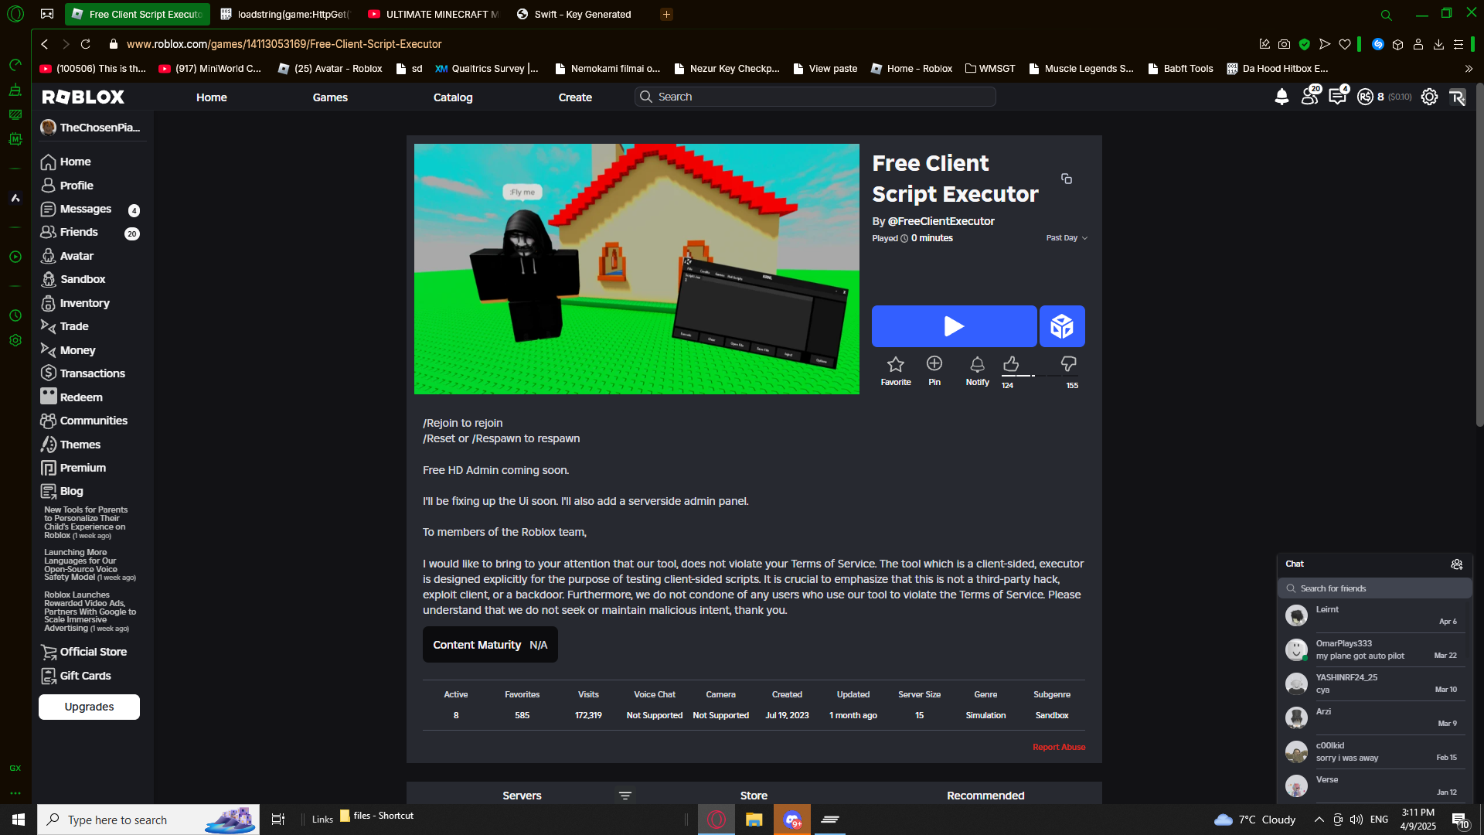This screenshot has width=1484, height=835.
Task: Open the Babft Tools bookmark
Action: point(1180,69)
